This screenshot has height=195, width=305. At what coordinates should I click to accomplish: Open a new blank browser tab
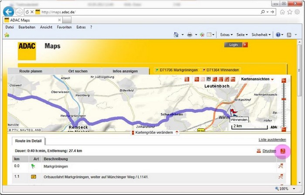click(67, 20)
